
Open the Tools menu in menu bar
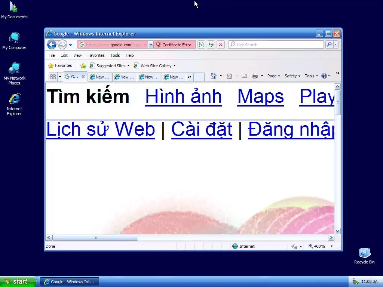coord(115,55)
